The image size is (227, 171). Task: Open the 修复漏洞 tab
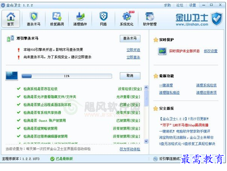(x=57, y=19)
